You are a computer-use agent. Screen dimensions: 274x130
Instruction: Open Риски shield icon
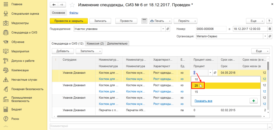(x=6, y=119)
